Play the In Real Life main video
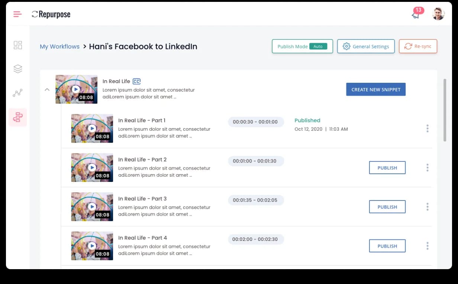This screenshot has width=458, height=284. click(76, 89)
